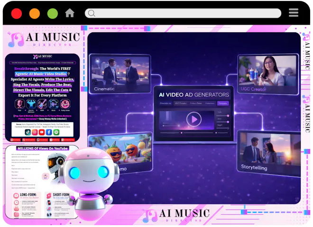Click the red play icon beside LONG-FORM

[x=16, y=195]
